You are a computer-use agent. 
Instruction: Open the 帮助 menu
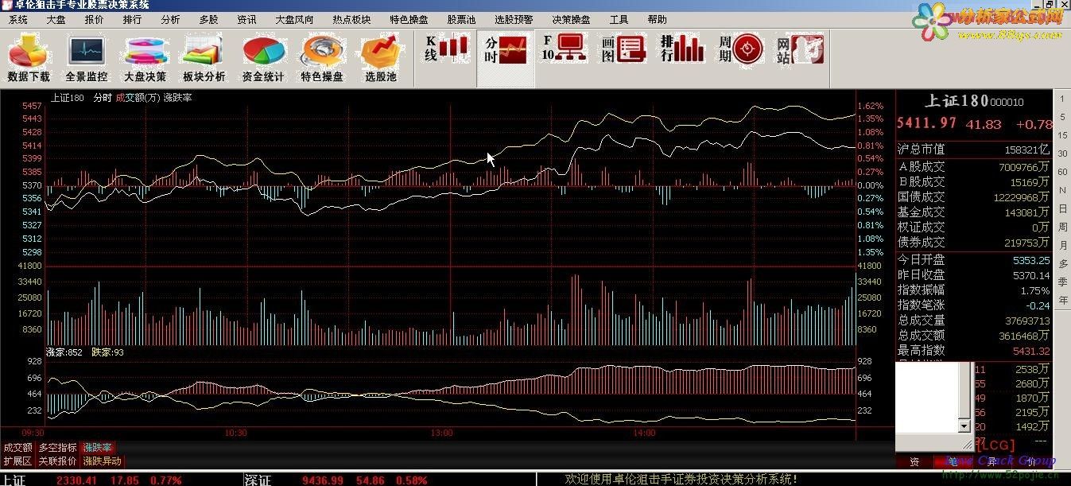[657, 19]
